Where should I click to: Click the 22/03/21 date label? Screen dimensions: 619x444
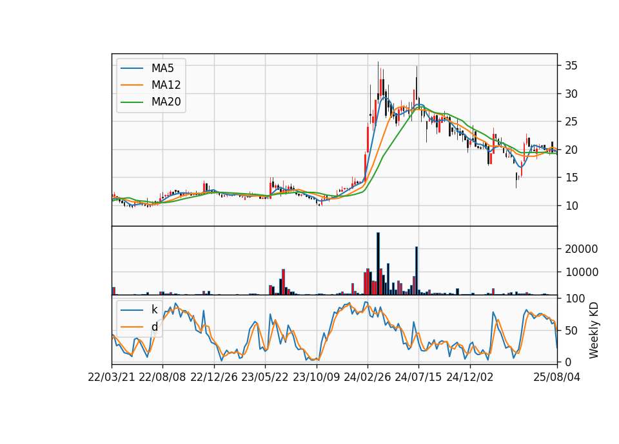click(112, 377)
